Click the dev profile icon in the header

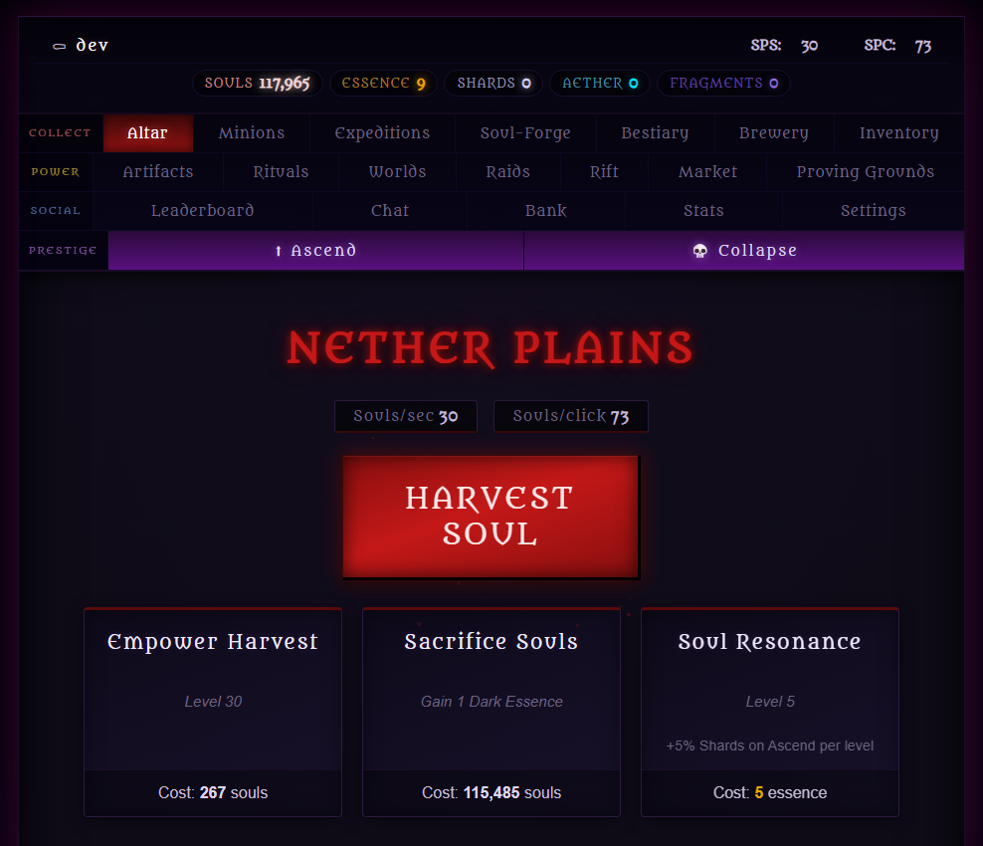click(x=60, y=45)
